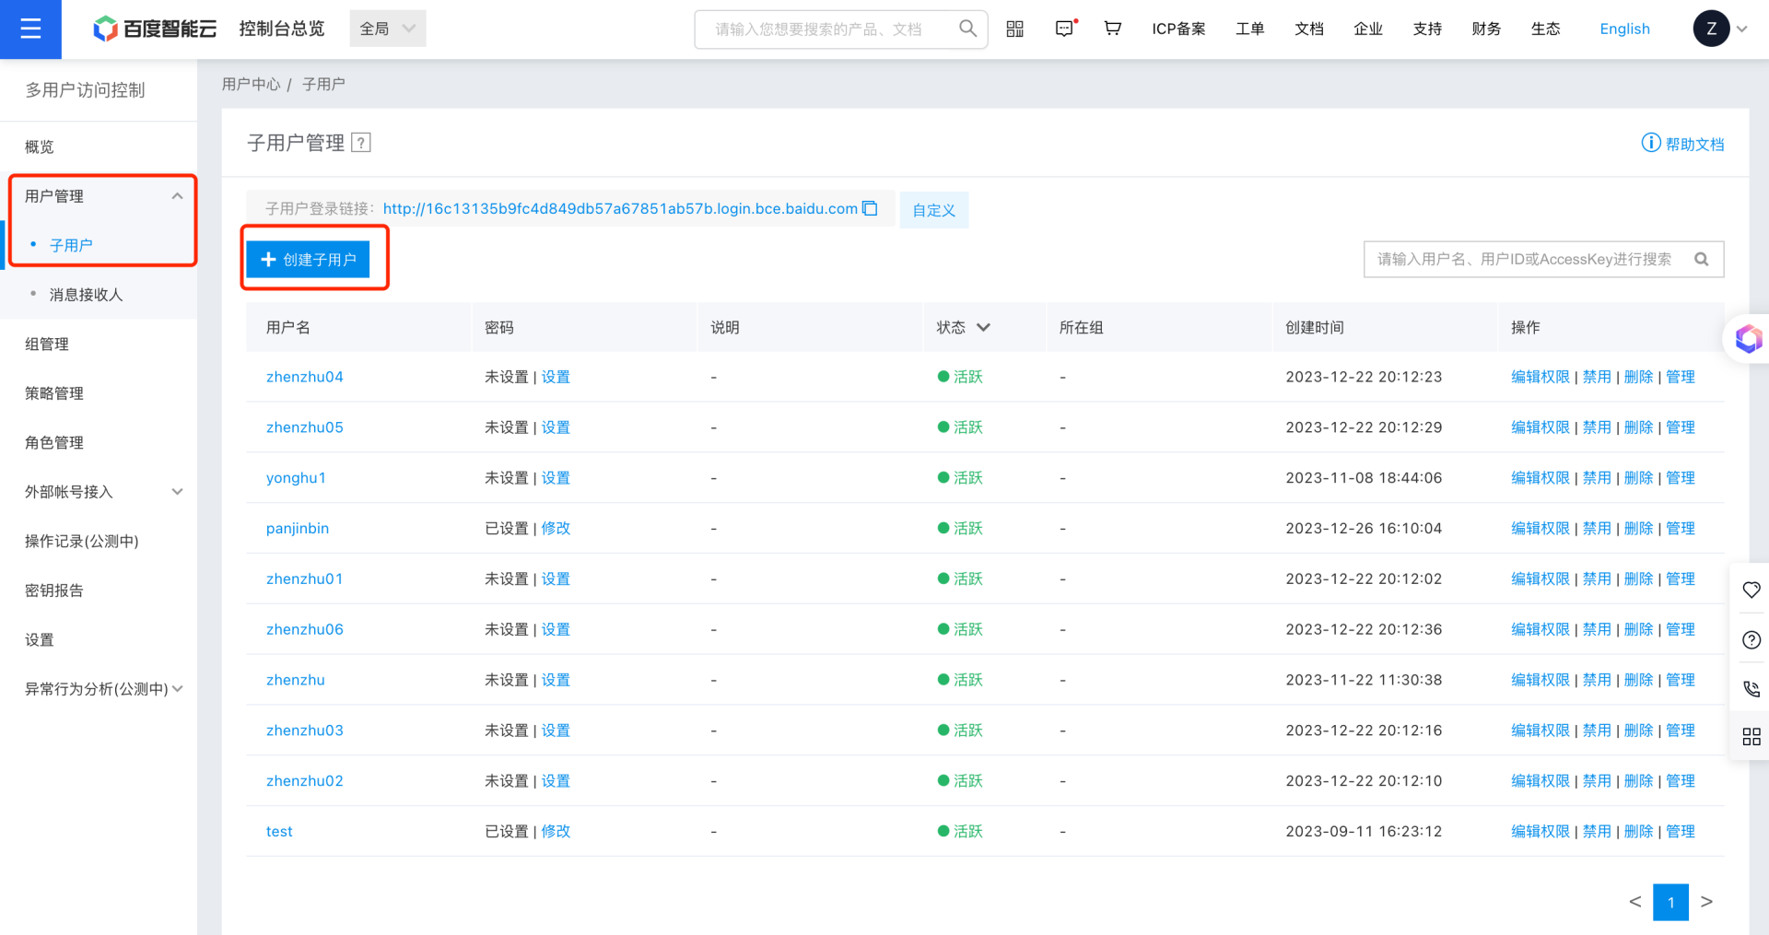Click the user avatar Z
This screenshot has height=935, width=1769.
(1711, 29)
